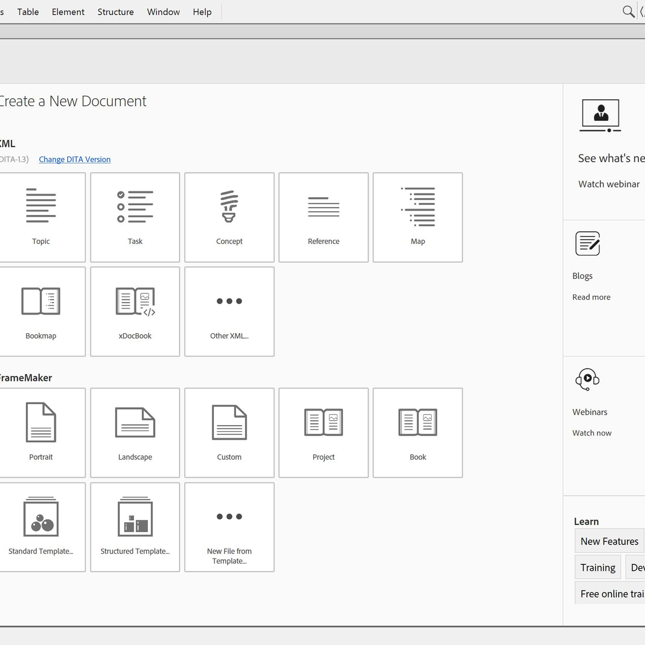Viewport: 645px width, 645px height.
Task: Open the Window menu
Action: coord(163,12)
